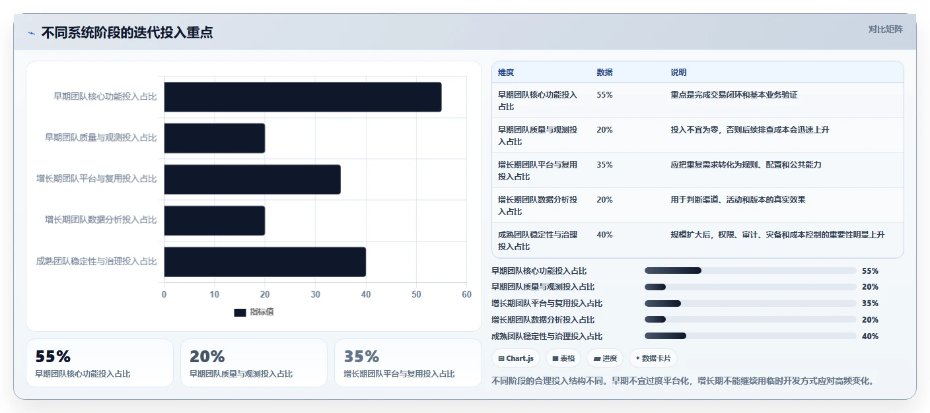Click the 55% value next to the progress bar
This screenshot has height=413, width=930.
[x=870, y=271]
